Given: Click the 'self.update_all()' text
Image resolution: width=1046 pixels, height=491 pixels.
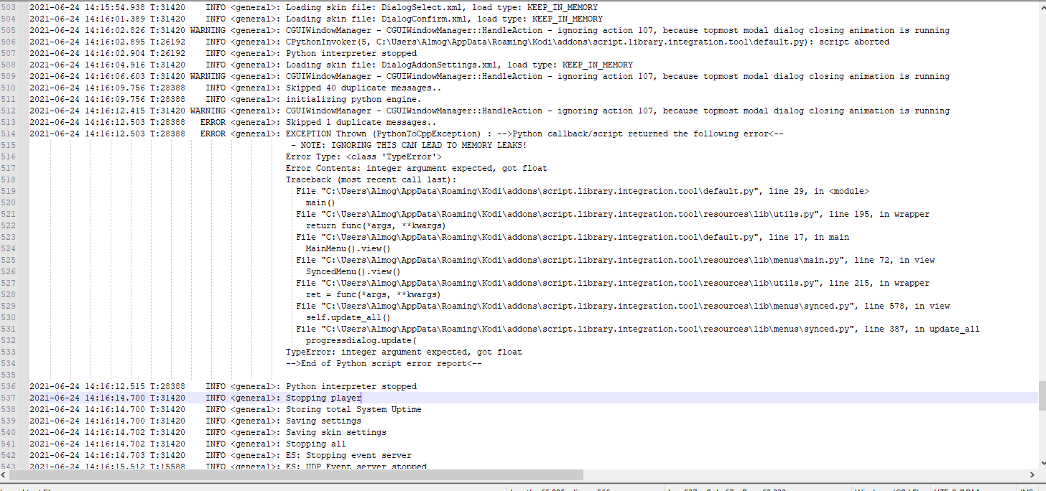Looking at the screenshot, I should point(348,318).
